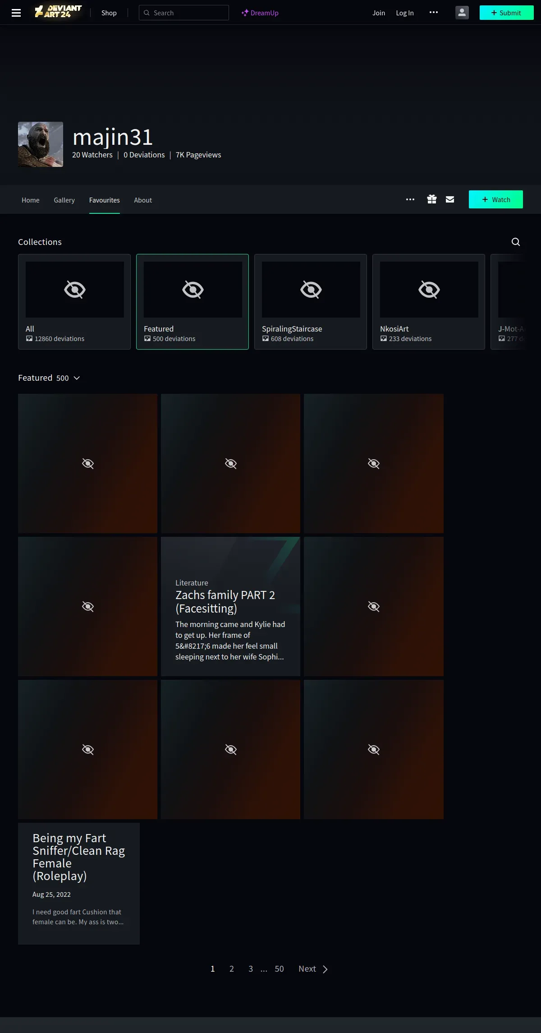This screenshot has height=1033, width=541.
Task: Click the Watch button
Action: [496, 199]
